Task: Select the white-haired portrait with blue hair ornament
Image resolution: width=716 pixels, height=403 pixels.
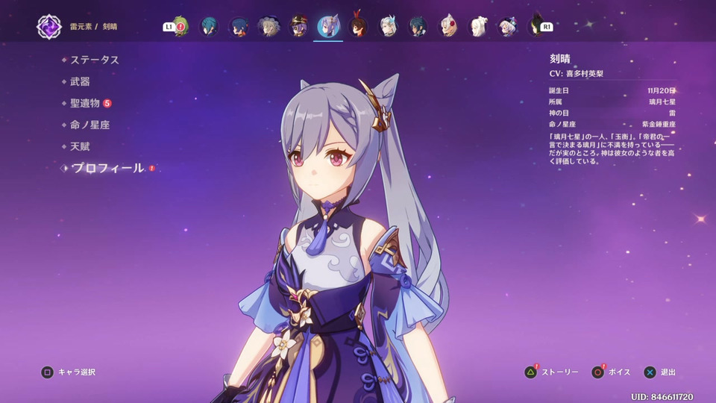Action: click(388, 27)
